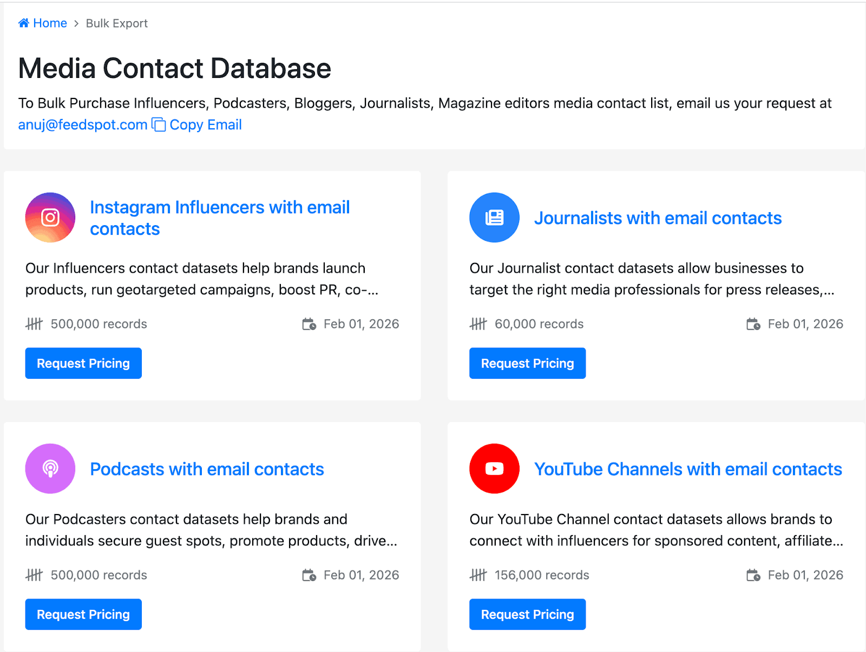Request Pricing for YouTube Channels dataset
This screenshot has height=652, width=866.
click(527, 614)
